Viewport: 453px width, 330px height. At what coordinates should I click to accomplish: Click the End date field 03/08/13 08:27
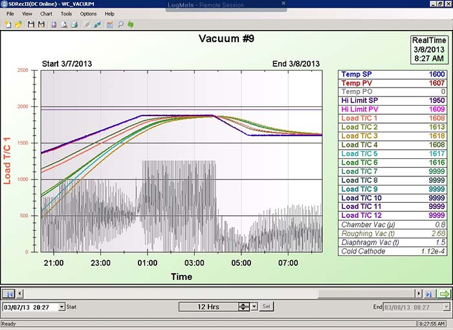coord(413,307)
